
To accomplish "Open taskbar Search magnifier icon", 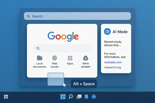I will click(71, 97).
